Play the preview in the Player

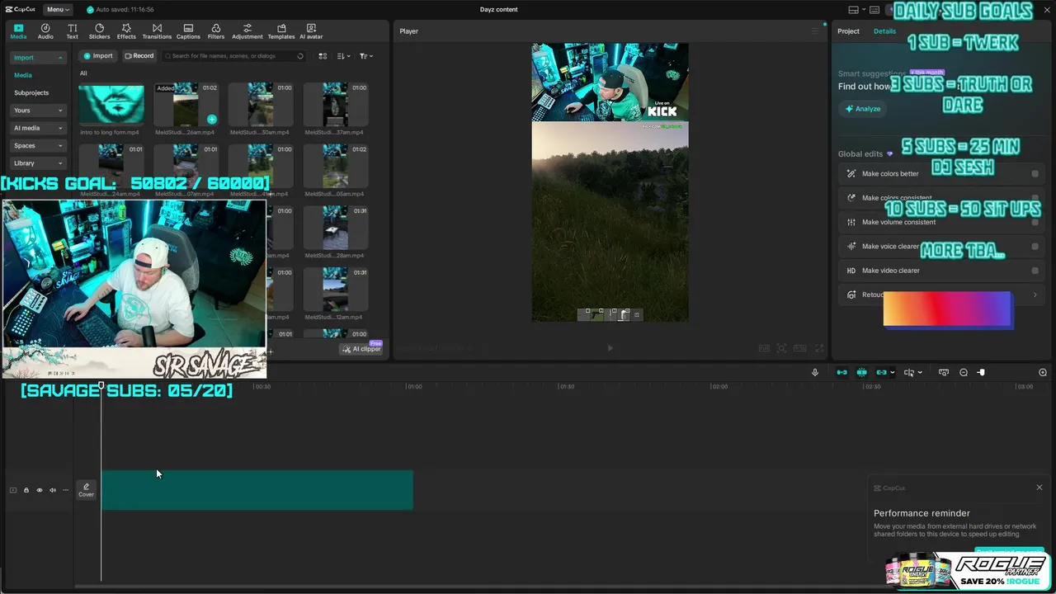pyautogui.click(x=610, y=348)
